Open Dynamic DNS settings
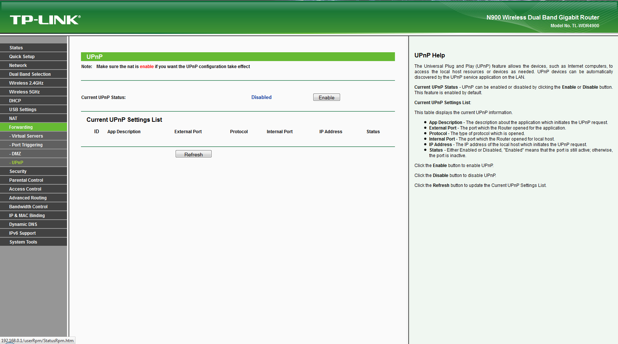Image resolution: width=618 pixels, height=344 pixels. [x=33, y=224]
